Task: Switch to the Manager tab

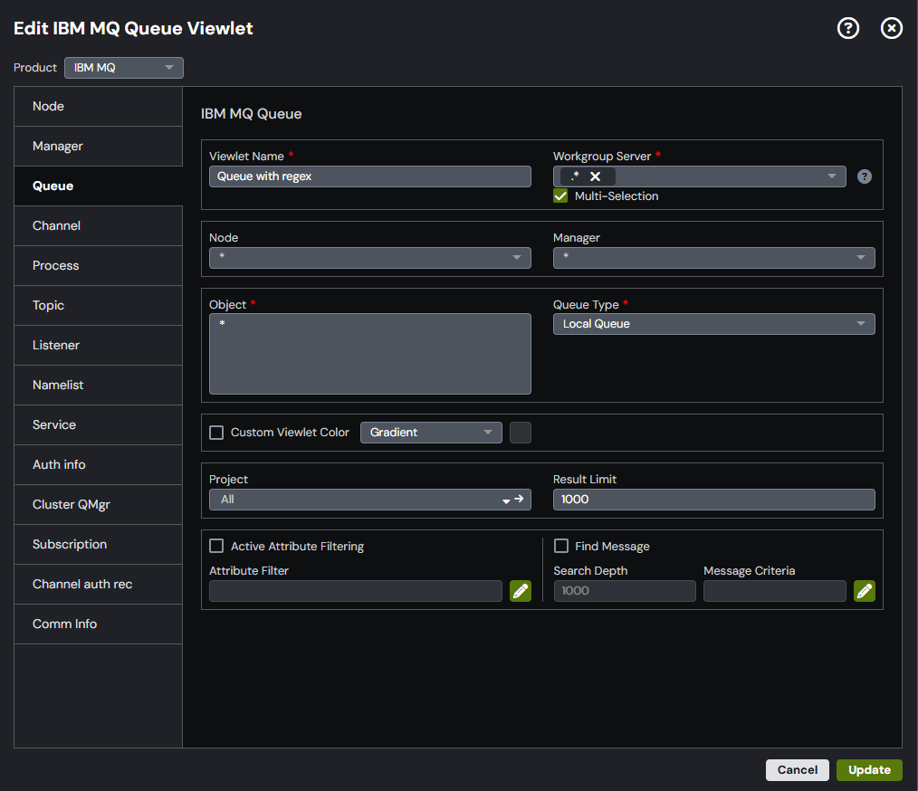Action: point(99,147)
